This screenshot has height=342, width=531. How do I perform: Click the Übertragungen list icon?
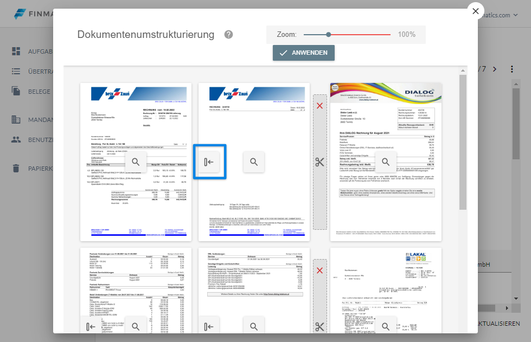[x=16, y=72]
